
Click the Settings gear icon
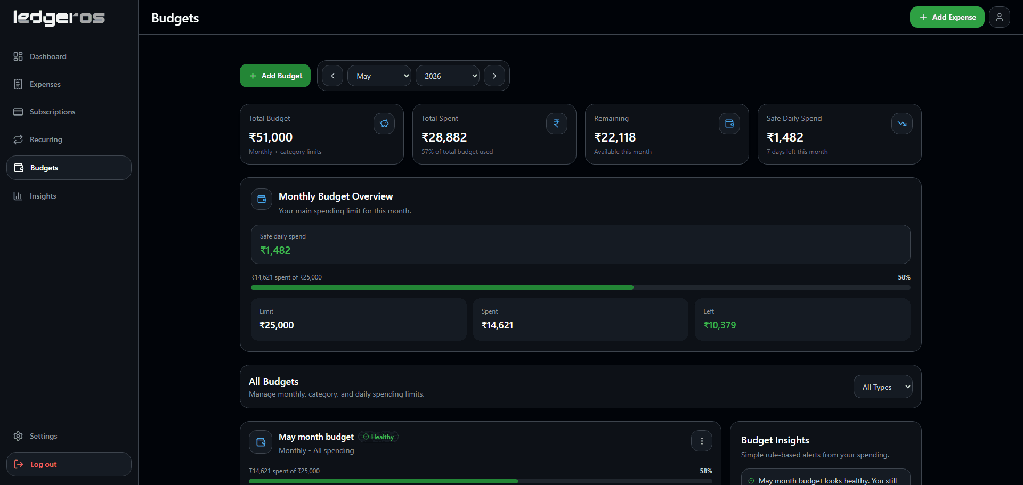coord(18,436)
